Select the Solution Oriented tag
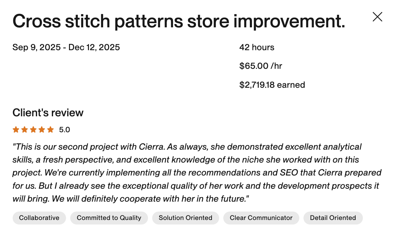The width and height of the screenshot is (393, 232). [x=185, y=218]
